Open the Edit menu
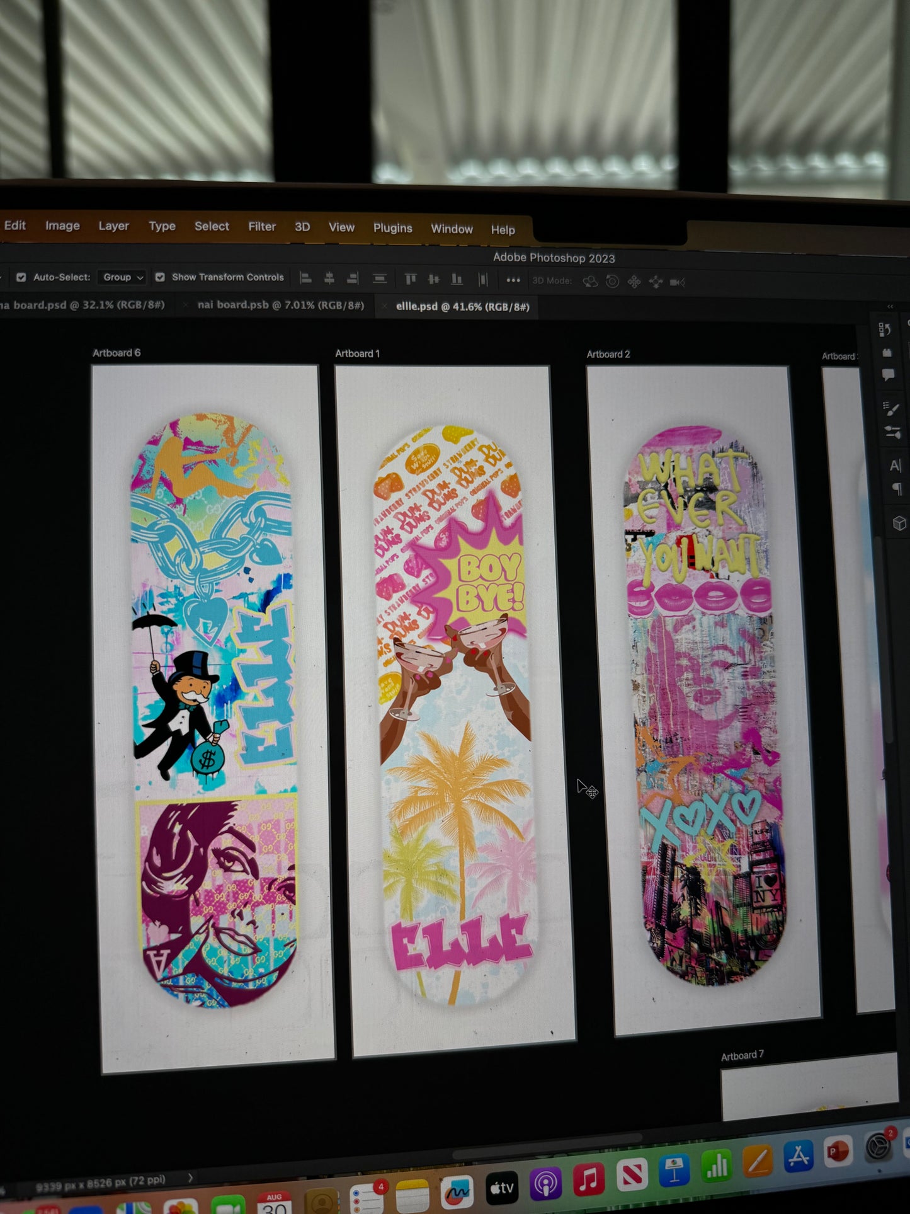 click(15, 226)
